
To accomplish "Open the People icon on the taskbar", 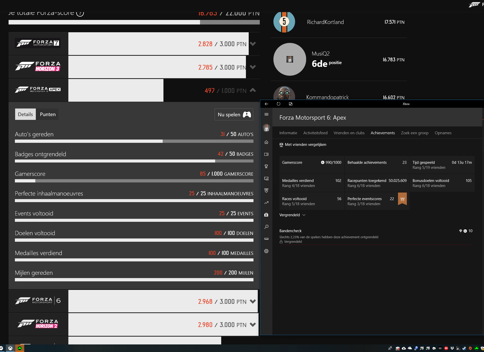I will click(390, 348).
